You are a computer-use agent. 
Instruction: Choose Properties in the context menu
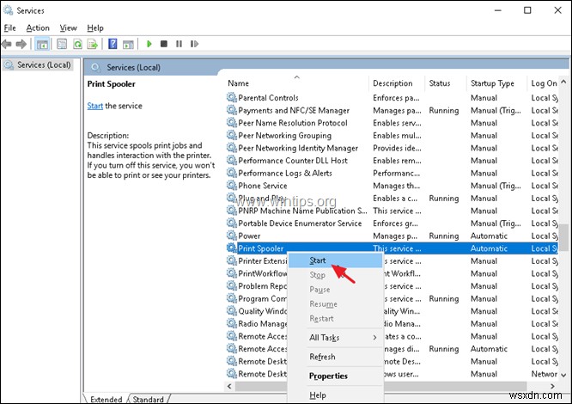point(335,376)
